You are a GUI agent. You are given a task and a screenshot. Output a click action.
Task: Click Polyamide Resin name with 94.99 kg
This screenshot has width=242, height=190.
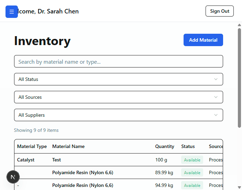(83, 185)
